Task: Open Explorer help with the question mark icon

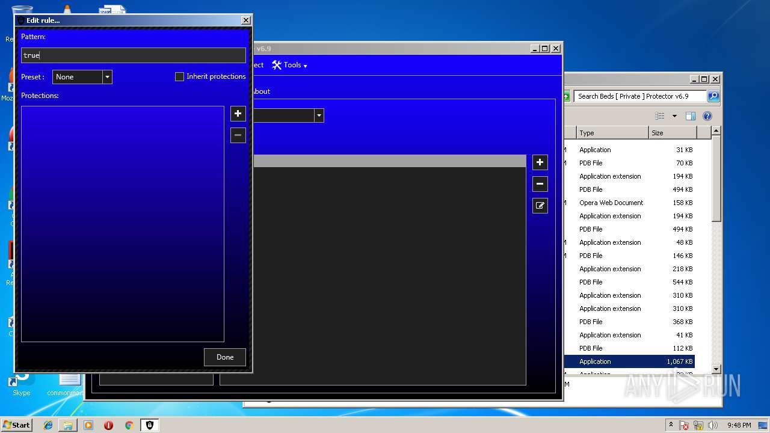Action: pyautogui.click(x=707, y=116)
